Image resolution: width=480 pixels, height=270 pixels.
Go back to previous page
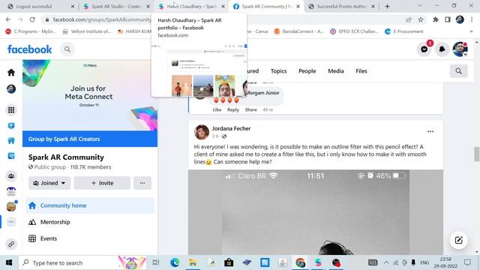8,19
